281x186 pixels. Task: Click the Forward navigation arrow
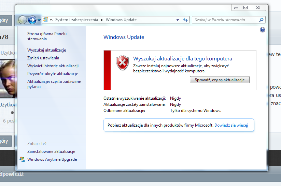32,20
